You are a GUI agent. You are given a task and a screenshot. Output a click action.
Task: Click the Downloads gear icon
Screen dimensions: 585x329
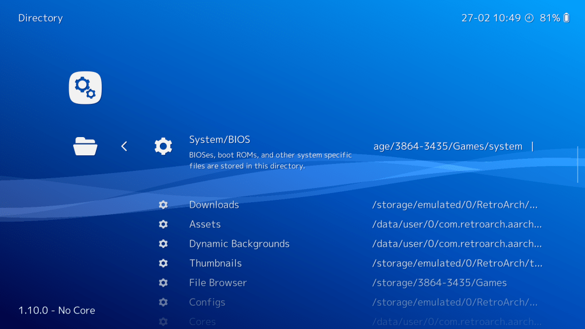point(163,204)
